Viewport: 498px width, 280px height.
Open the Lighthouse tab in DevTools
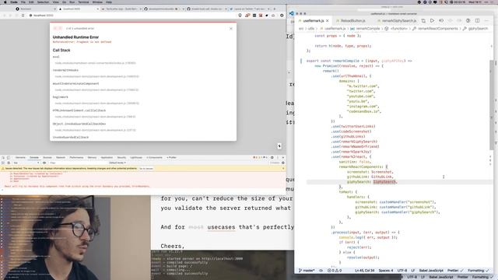tap(136, 157)
